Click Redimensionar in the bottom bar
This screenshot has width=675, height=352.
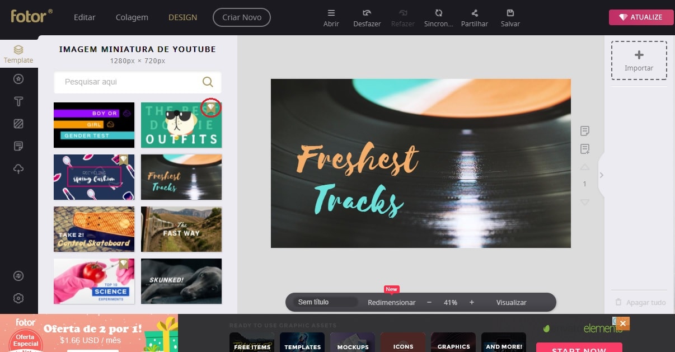click(x=392, y=302)
